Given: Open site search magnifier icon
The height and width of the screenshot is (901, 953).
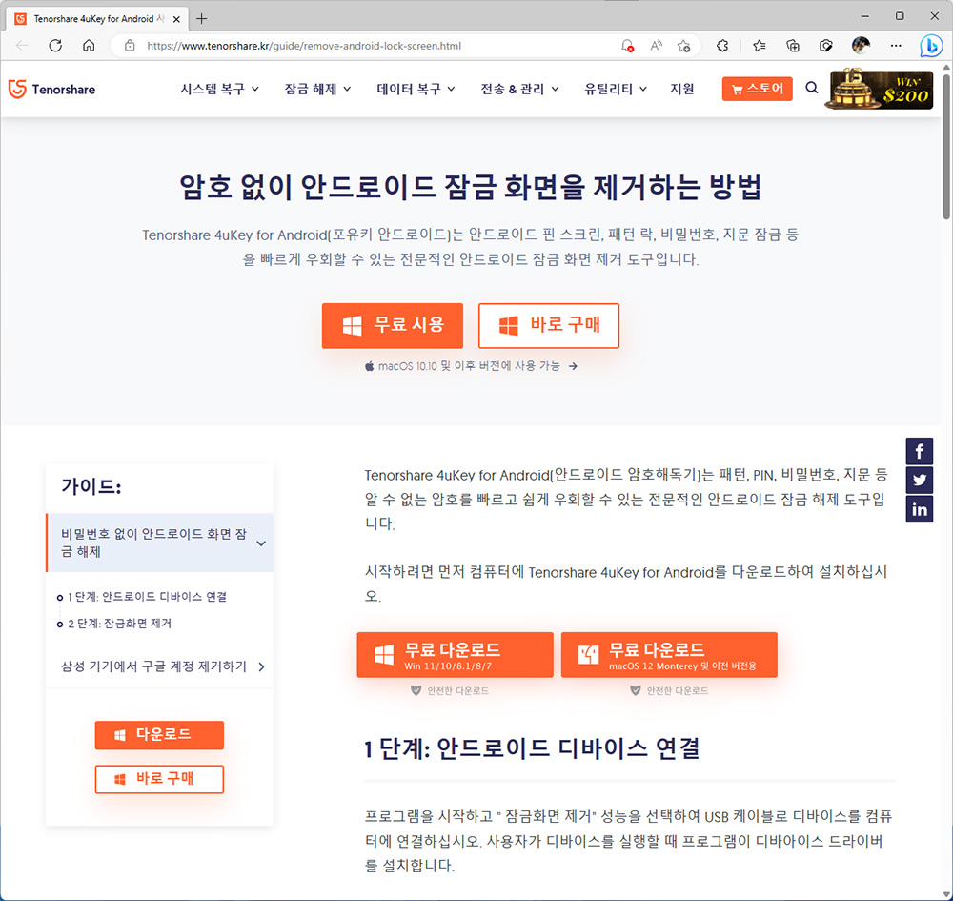Looking at the screenshot, I should tap(812, 88).
